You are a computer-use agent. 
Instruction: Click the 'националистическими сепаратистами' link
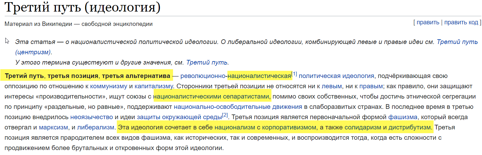[x=212, y=97]
